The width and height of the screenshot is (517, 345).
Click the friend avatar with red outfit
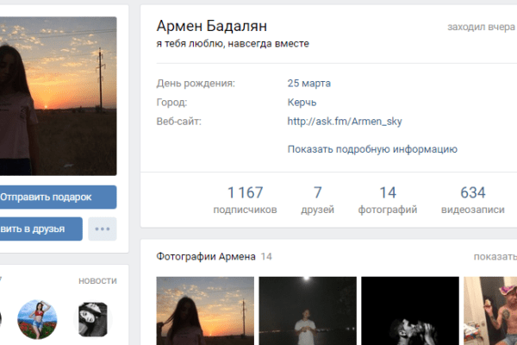click(x=37, y=318)
